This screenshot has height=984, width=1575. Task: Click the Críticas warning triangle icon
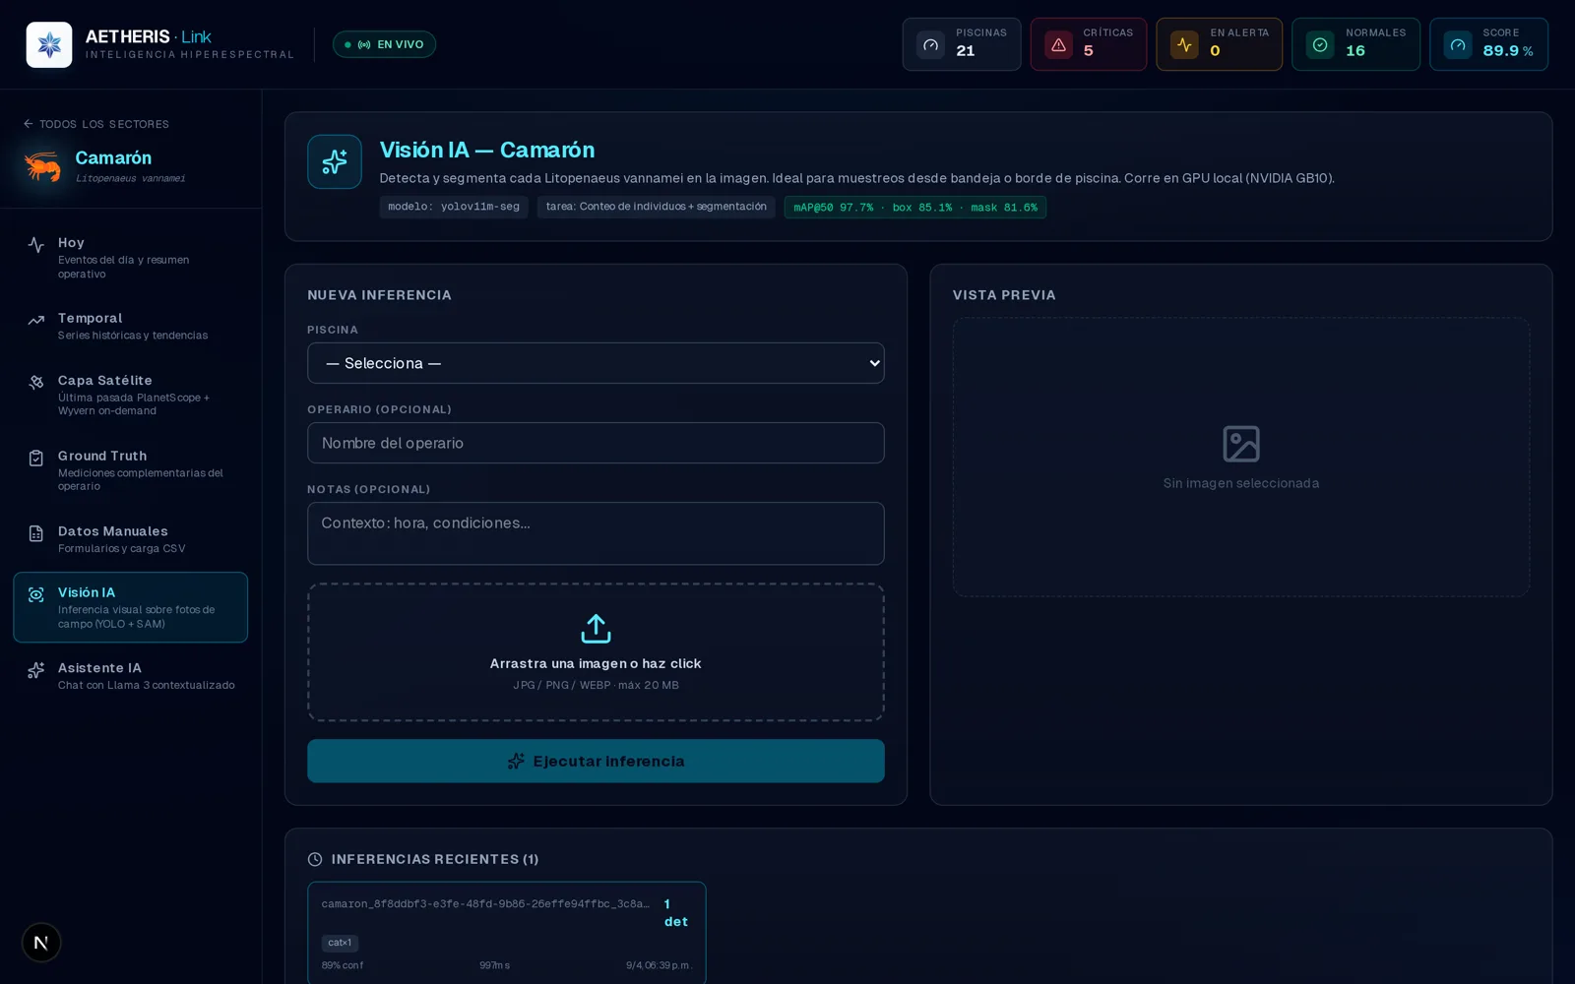tap(1058, 44)
